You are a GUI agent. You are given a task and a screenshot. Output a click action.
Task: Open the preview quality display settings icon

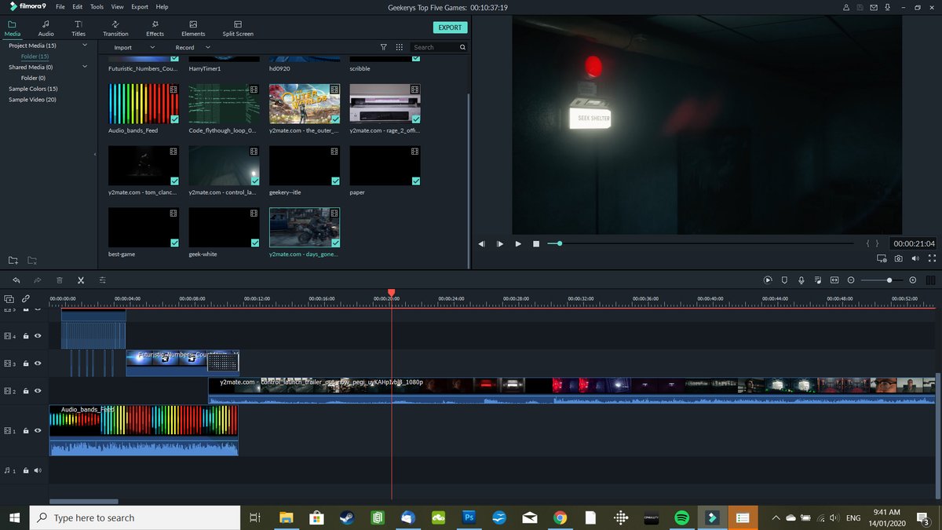[x=882, y=258]
